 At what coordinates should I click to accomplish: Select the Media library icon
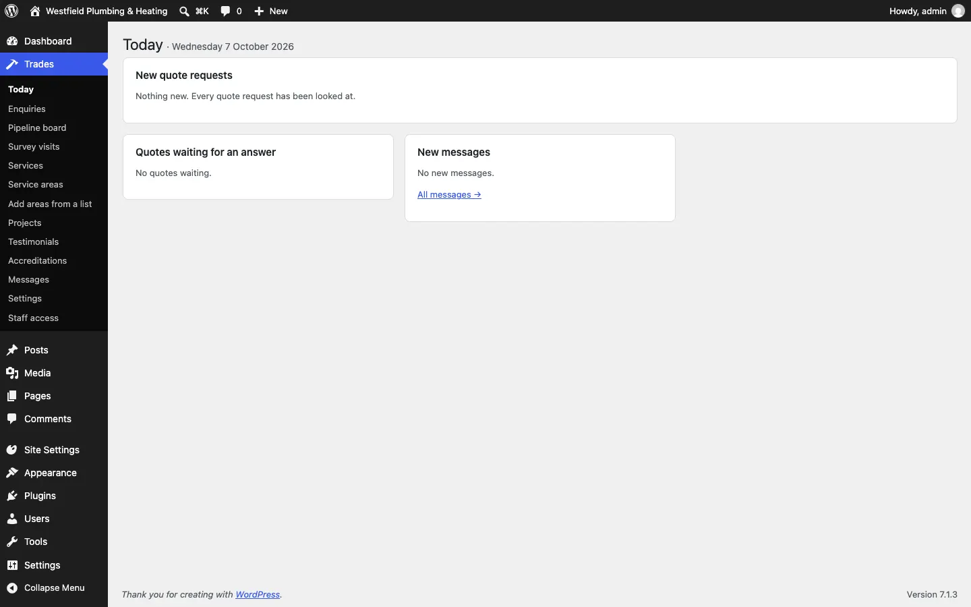coord(12,373)
